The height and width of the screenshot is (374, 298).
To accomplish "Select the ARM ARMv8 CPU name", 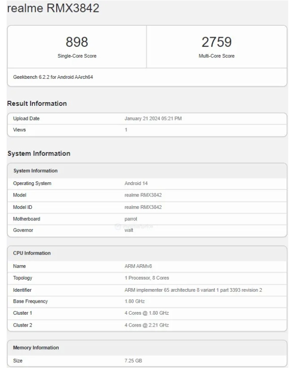I will [x=139, y=266].
